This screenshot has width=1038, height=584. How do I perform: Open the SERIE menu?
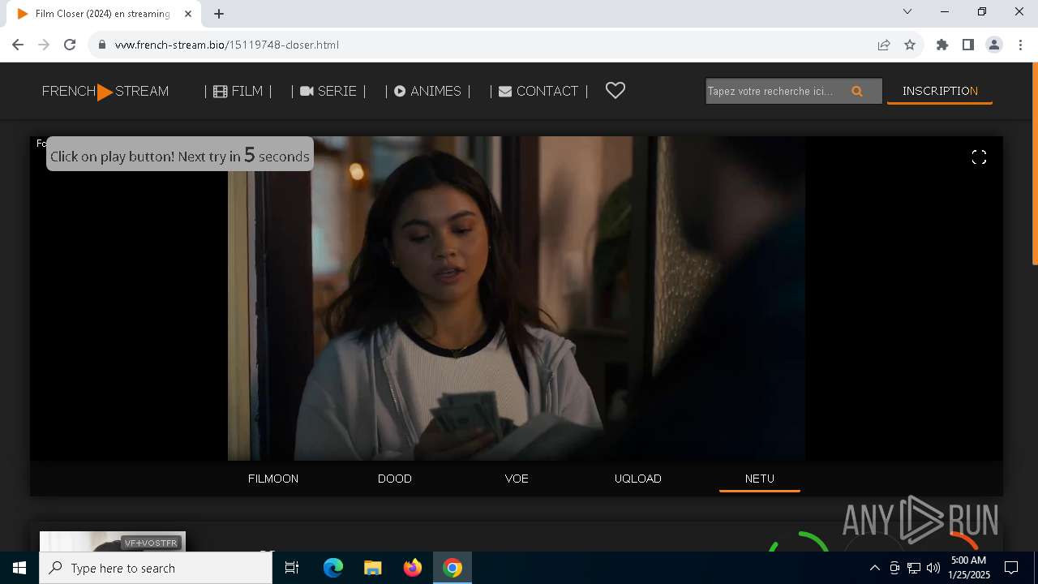click(328, 92)
